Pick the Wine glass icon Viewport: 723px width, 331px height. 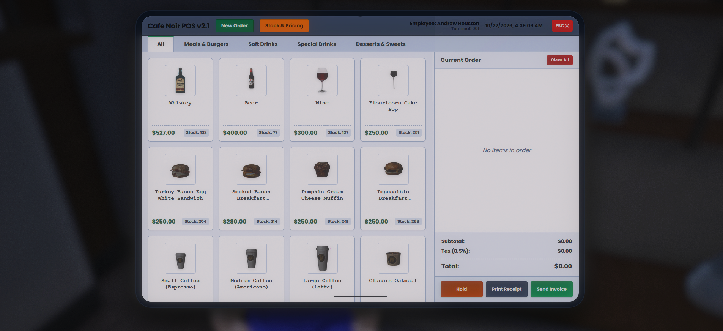pyautogui.click(x=322, y=80)
